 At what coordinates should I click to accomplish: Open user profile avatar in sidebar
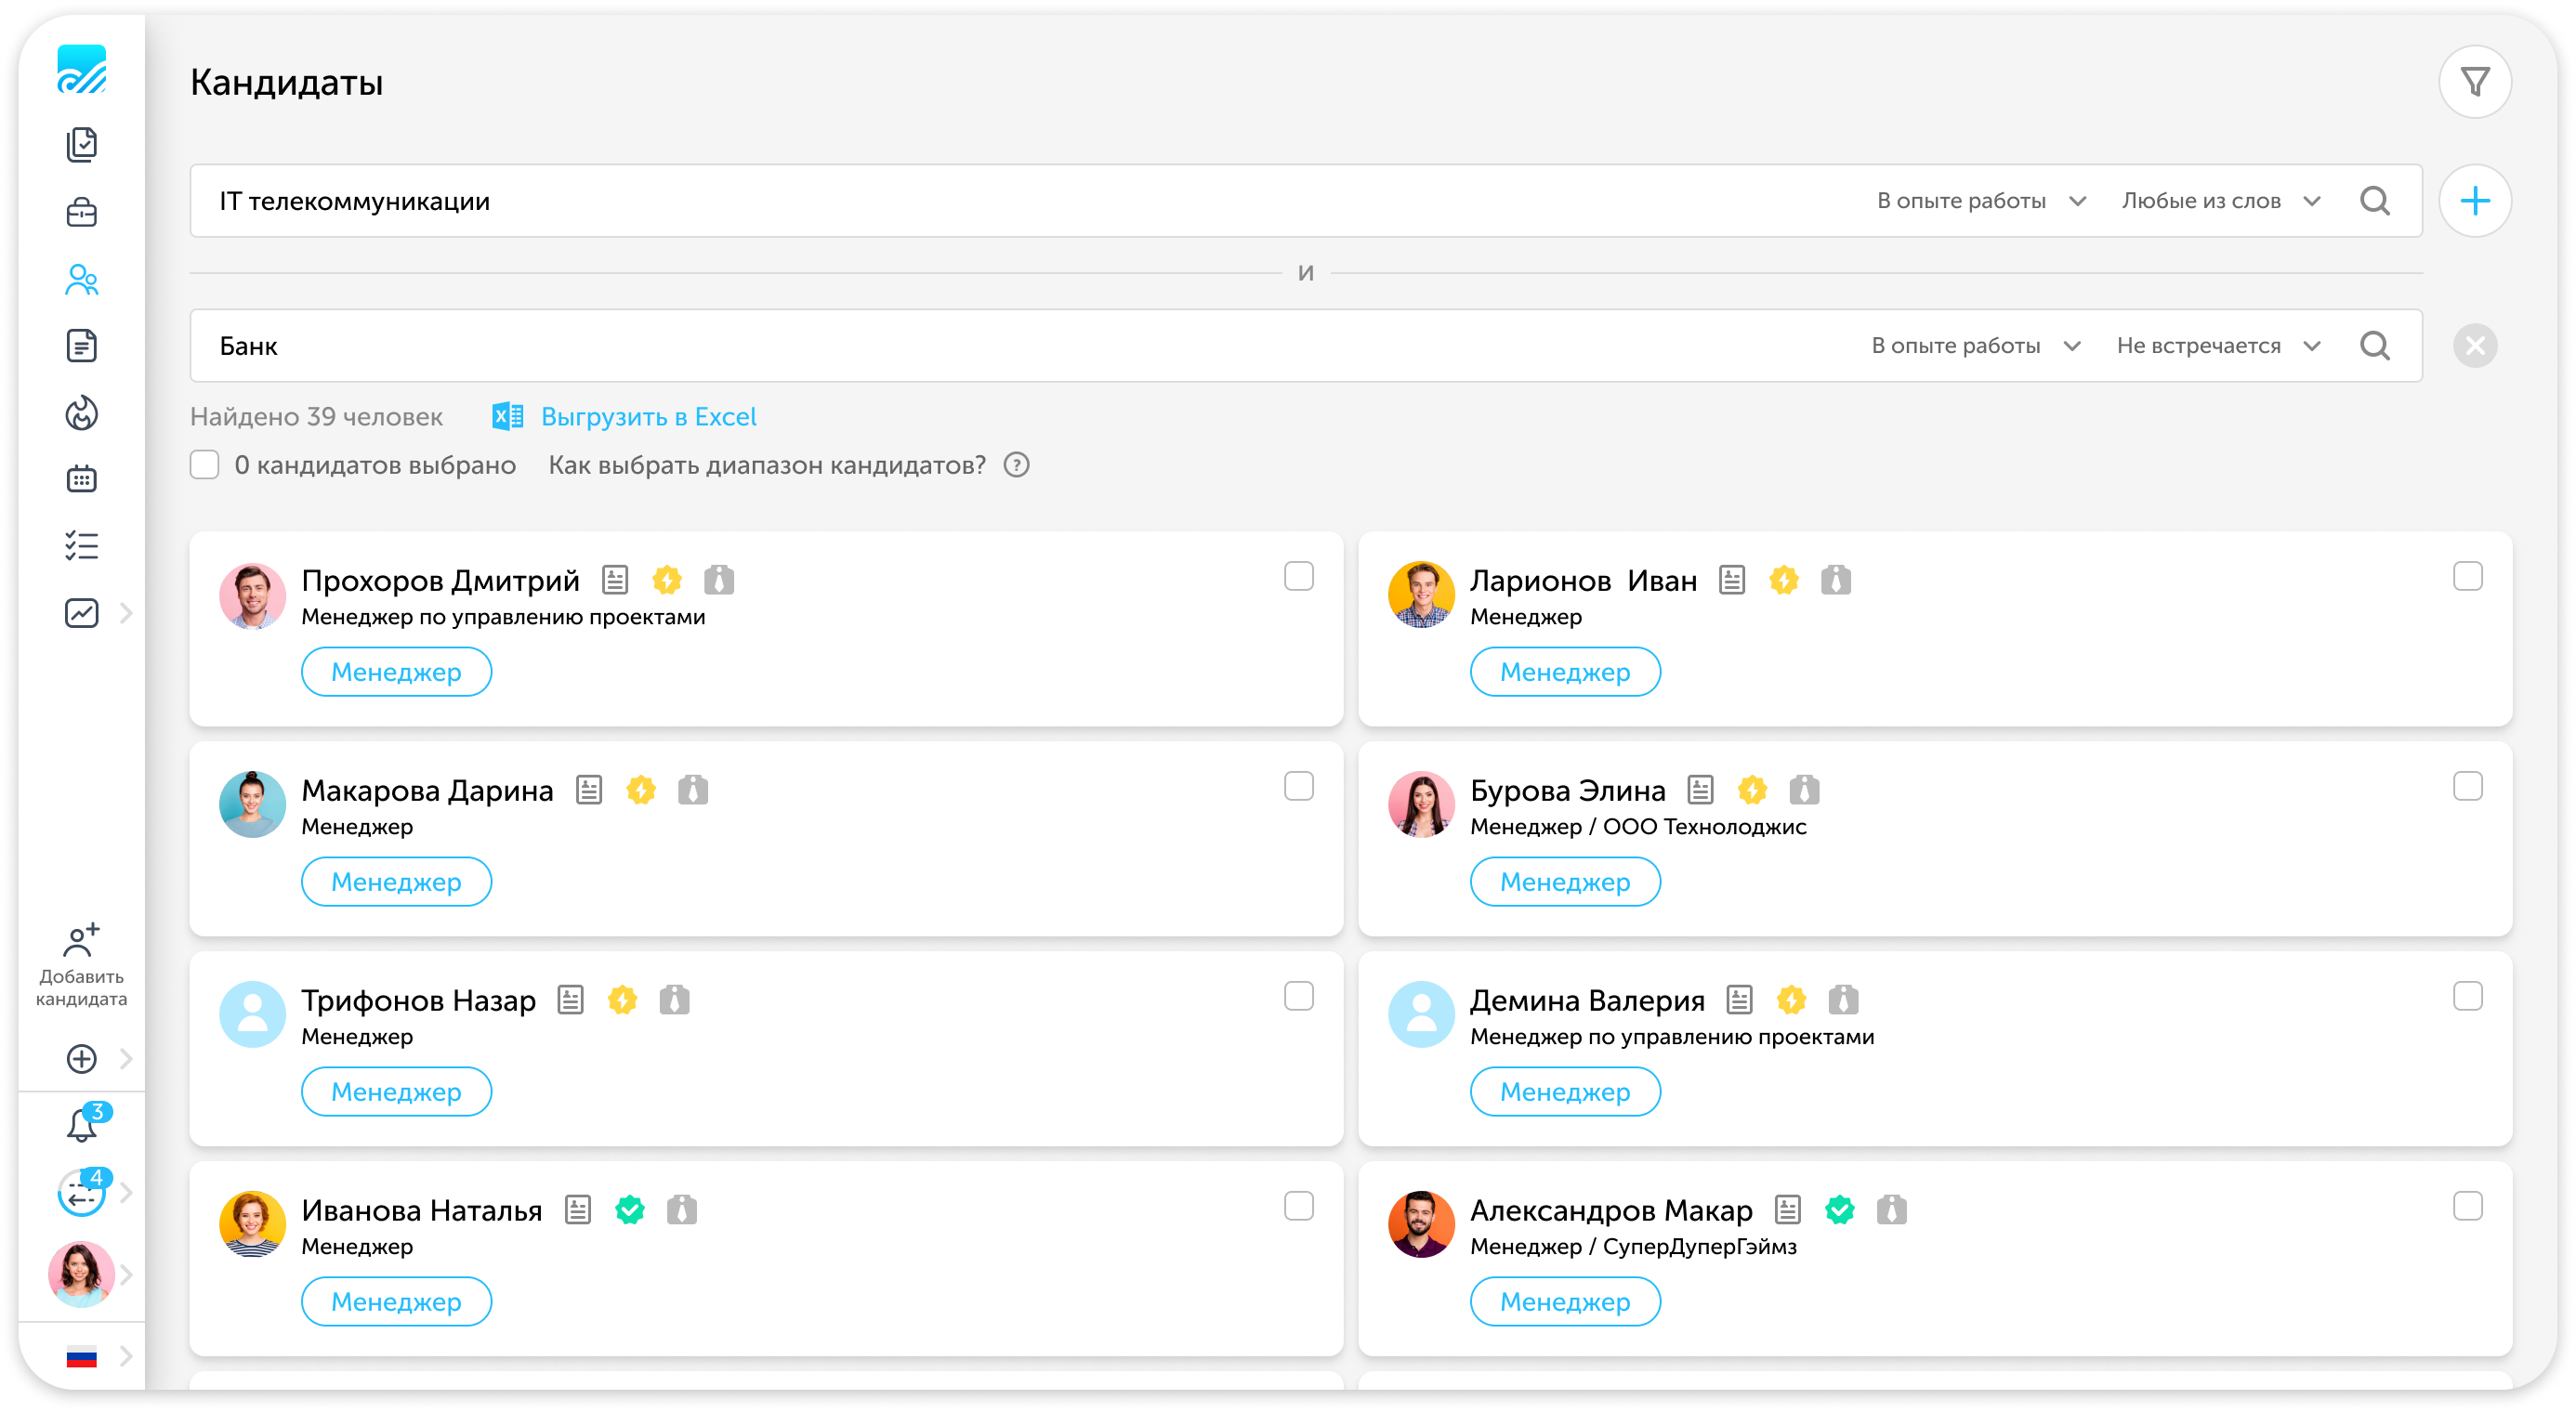[82, 1275]
